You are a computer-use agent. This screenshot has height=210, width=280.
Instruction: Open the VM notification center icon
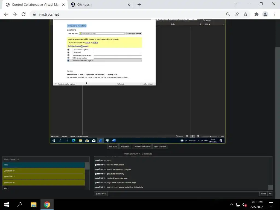221,141
